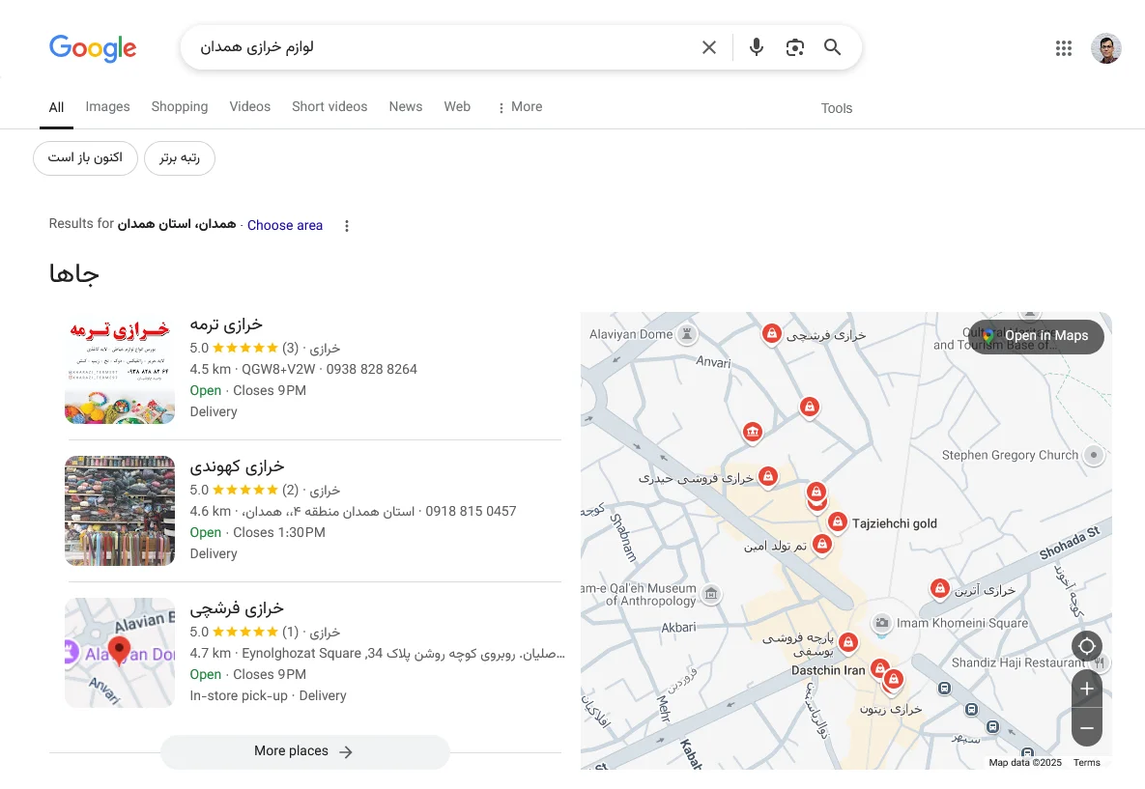The image size is (1145, 789).
Task: Toggle the 'اکنون باز است' filter chip
Action: click(x=85, y=157)
